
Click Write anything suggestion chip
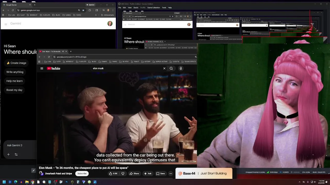point(15,72)
